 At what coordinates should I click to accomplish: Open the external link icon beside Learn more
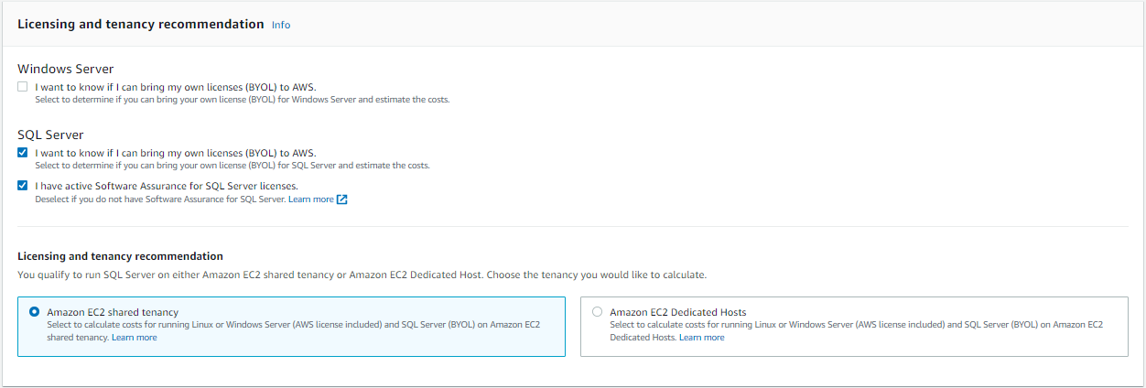pyautogui.click(x=342, y=199)
